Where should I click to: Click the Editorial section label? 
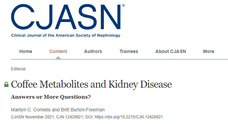click(x=18, y=69)
